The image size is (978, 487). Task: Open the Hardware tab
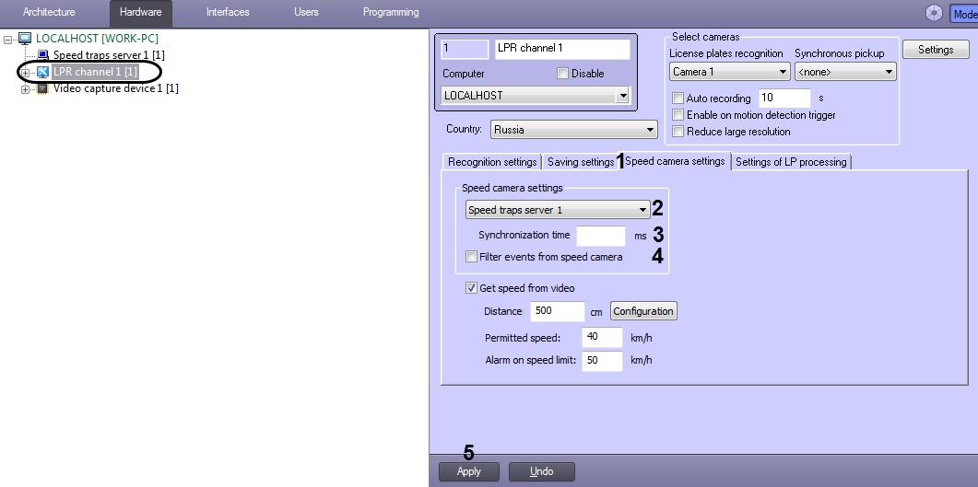pyautogui.click(x=141, y=12)
